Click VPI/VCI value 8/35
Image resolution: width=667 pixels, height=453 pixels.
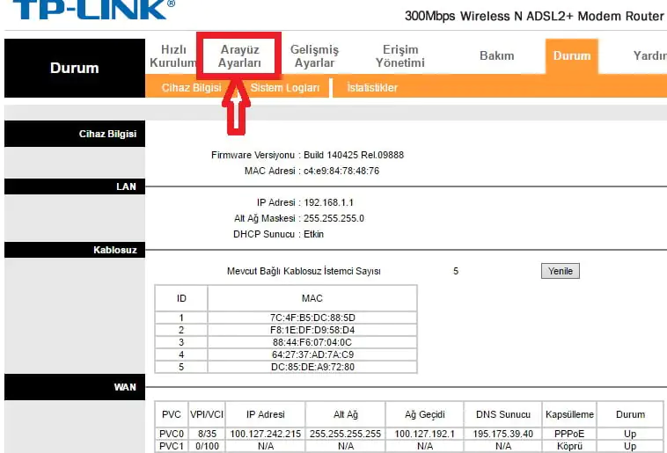pos(207,434)
